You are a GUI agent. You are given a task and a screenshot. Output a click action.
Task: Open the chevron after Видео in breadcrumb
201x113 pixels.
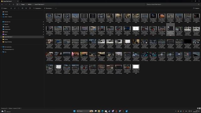pyautogui.click(x=26, y=4)
